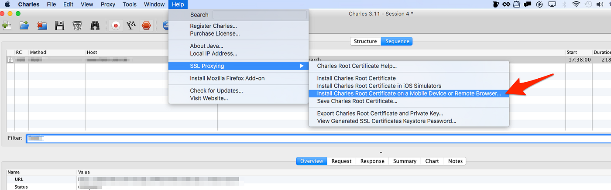Toggle throttling with the checkered flag icon

pos(131,26)
